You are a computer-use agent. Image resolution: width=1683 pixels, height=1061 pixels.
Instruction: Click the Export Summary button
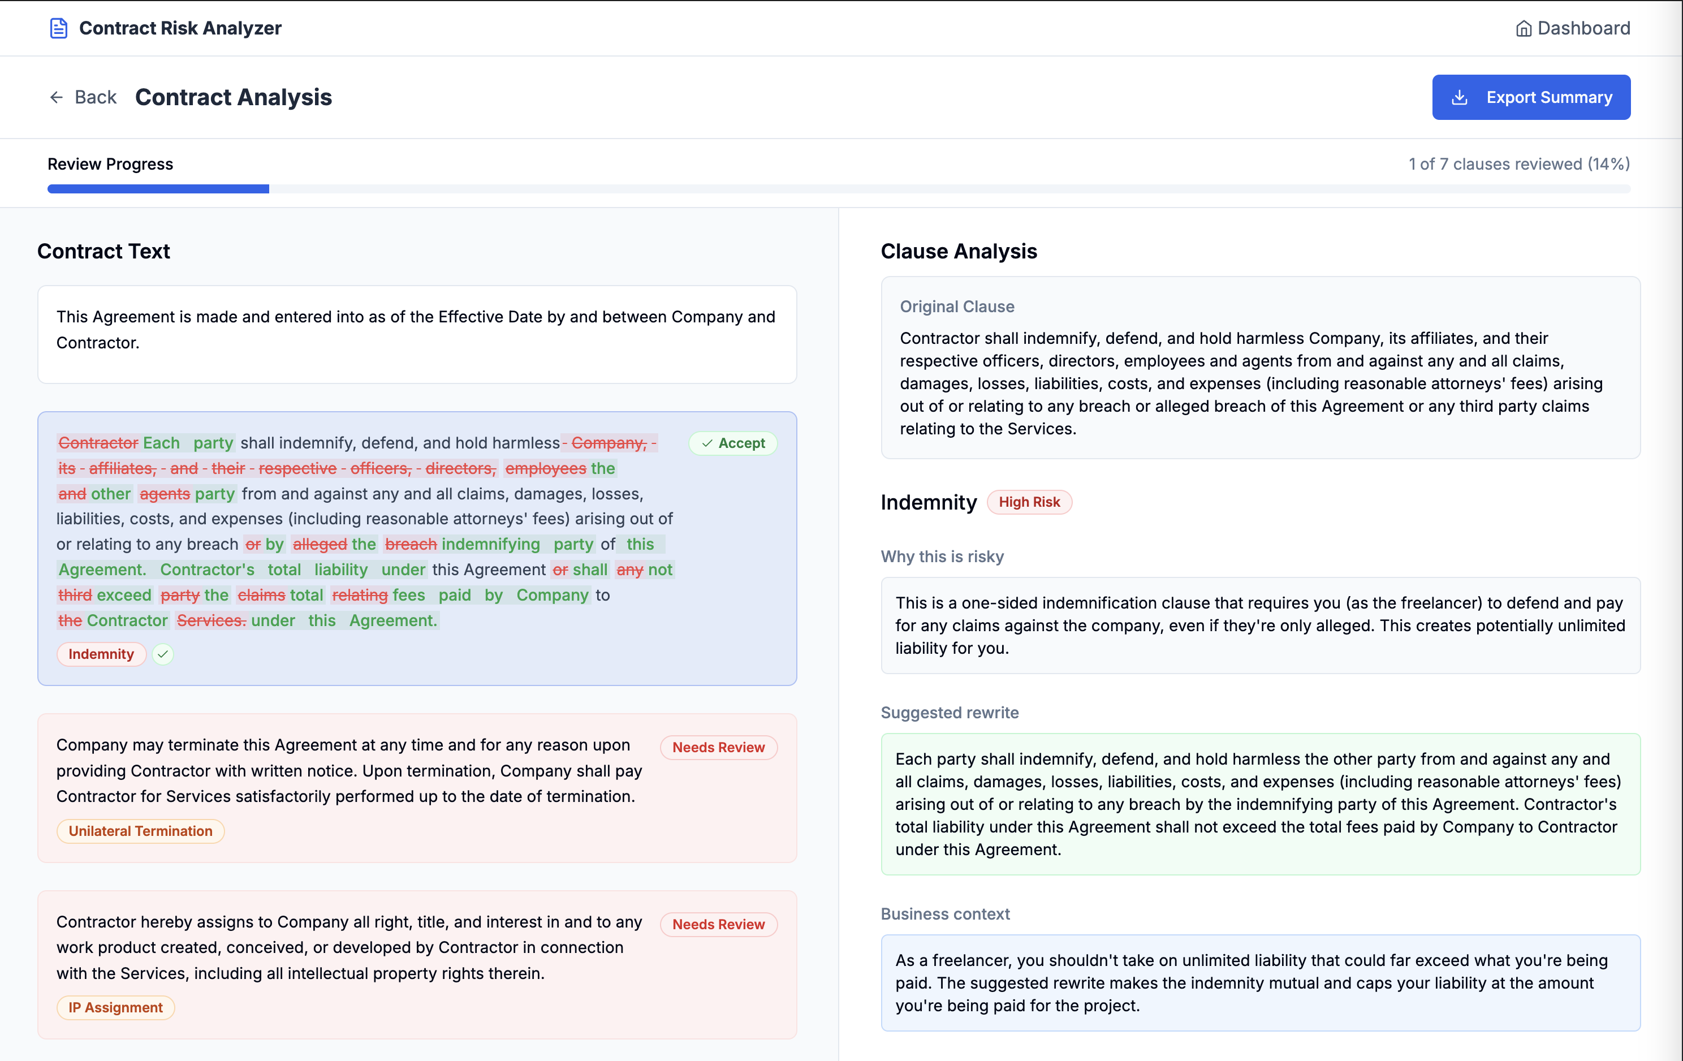coord(1531,97)
